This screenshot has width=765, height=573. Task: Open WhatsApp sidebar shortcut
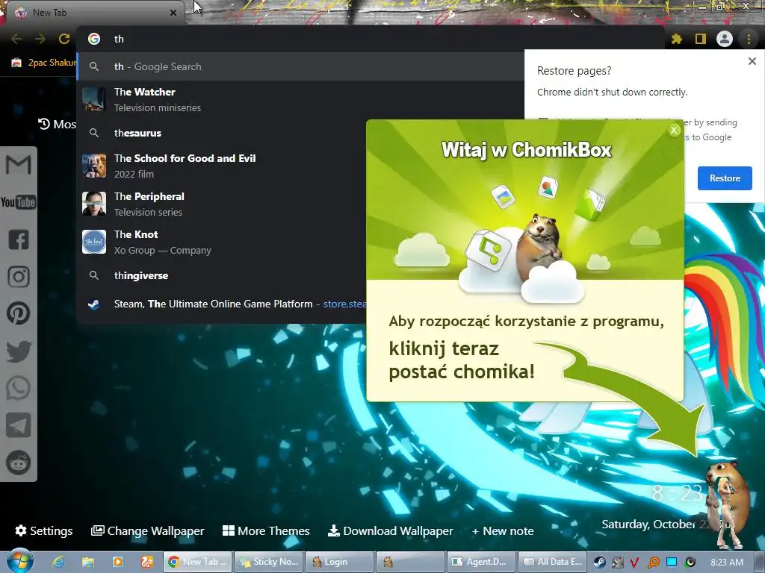click(19, 388)
